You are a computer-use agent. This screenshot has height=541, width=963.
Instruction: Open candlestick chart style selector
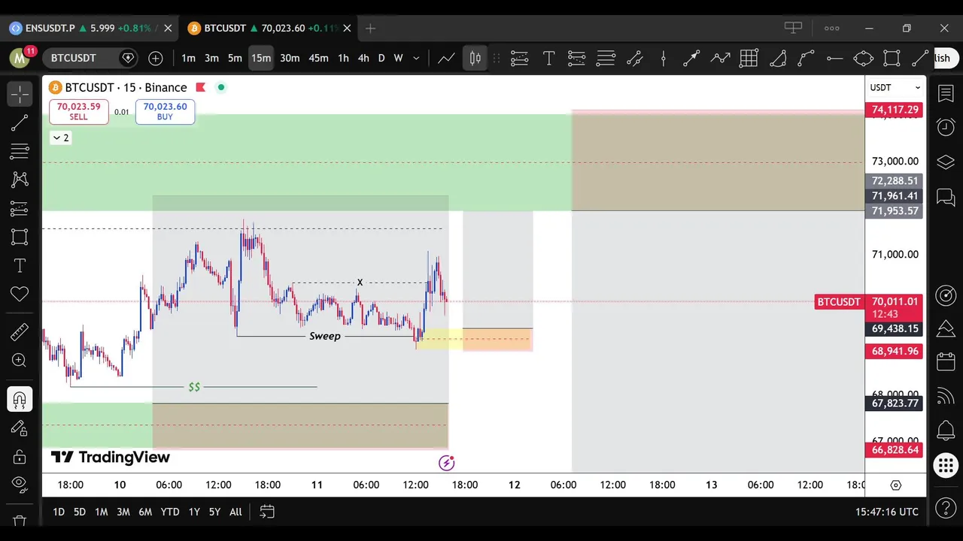coord(475,58)
